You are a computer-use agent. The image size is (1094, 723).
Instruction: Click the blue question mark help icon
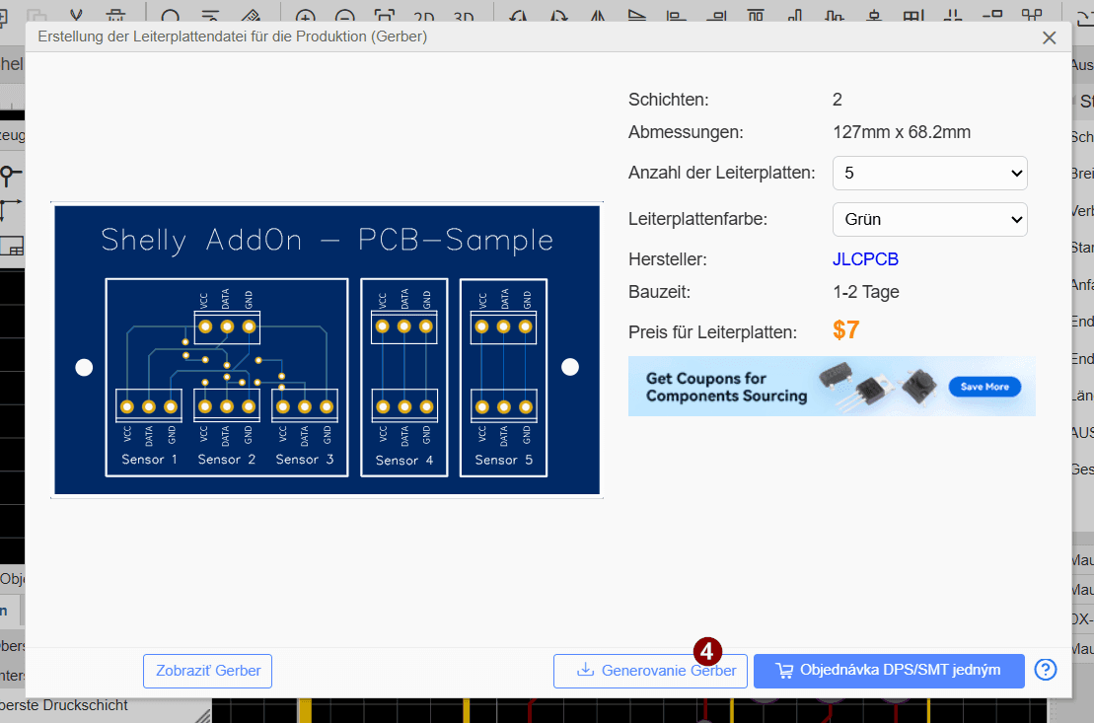tap(1046, 670)
